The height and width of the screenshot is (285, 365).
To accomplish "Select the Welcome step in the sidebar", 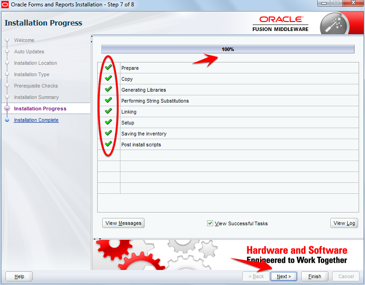I will click(x=25, y=40).
